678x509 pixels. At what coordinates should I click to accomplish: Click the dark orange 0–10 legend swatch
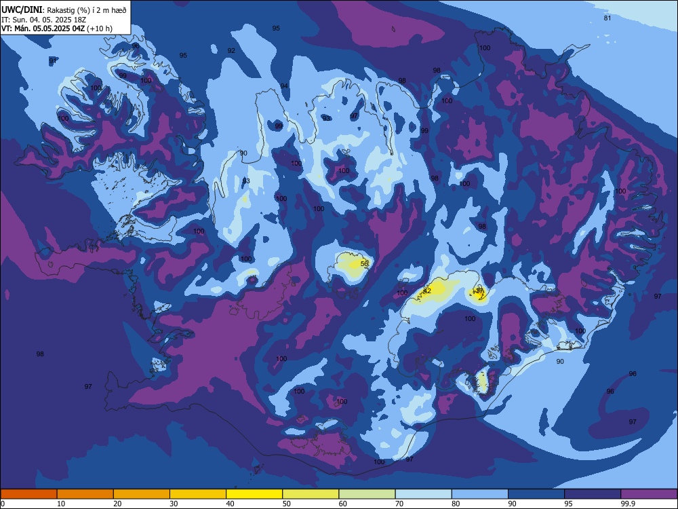click(28, 494)
